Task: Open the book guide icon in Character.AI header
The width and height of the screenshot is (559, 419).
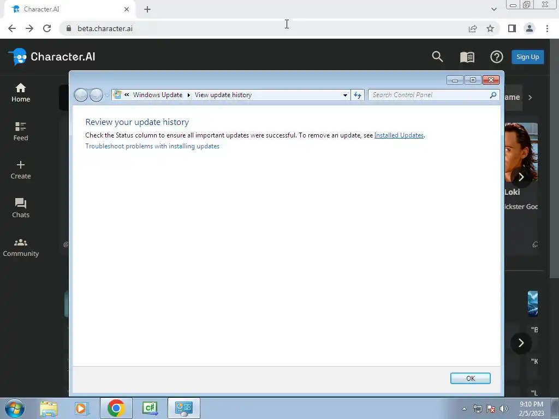Action: (x=467, y=57)
